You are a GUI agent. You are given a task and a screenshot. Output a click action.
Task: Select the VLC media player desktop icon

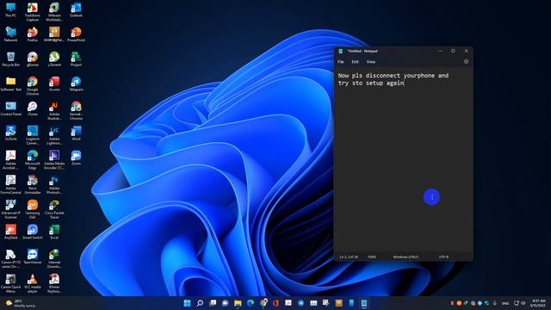pyautogui.click(x=33, y=283)
